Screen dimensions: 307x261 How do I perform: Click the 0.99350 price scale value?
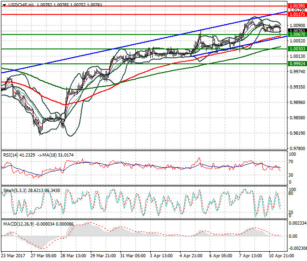[x=297, y=87]
